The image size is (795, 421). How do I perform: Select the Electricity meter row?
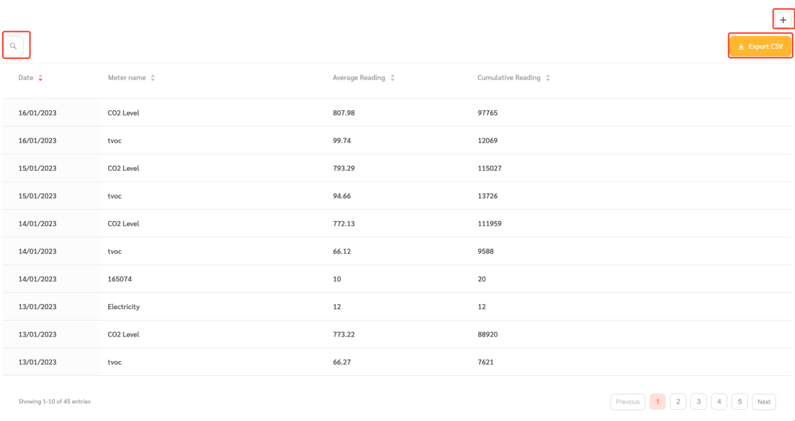(207, 307)
